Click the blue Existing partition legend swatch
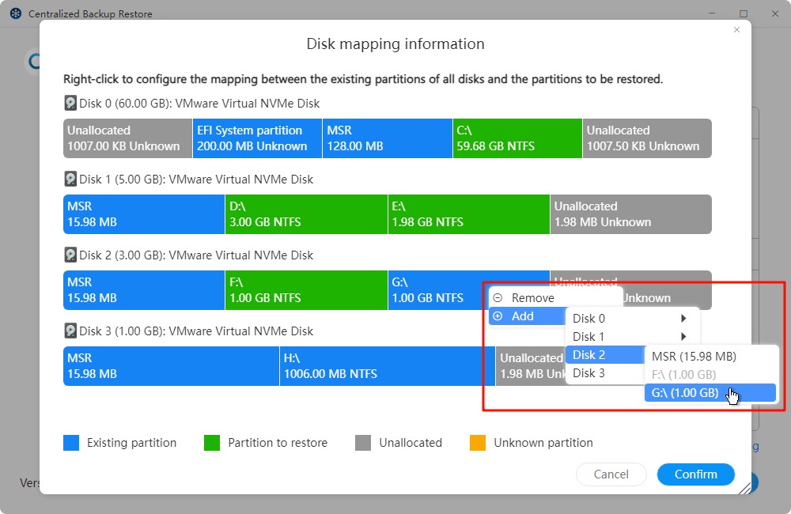Image resolution: width=791 pixels, height=514 pixels. (72, 443)
